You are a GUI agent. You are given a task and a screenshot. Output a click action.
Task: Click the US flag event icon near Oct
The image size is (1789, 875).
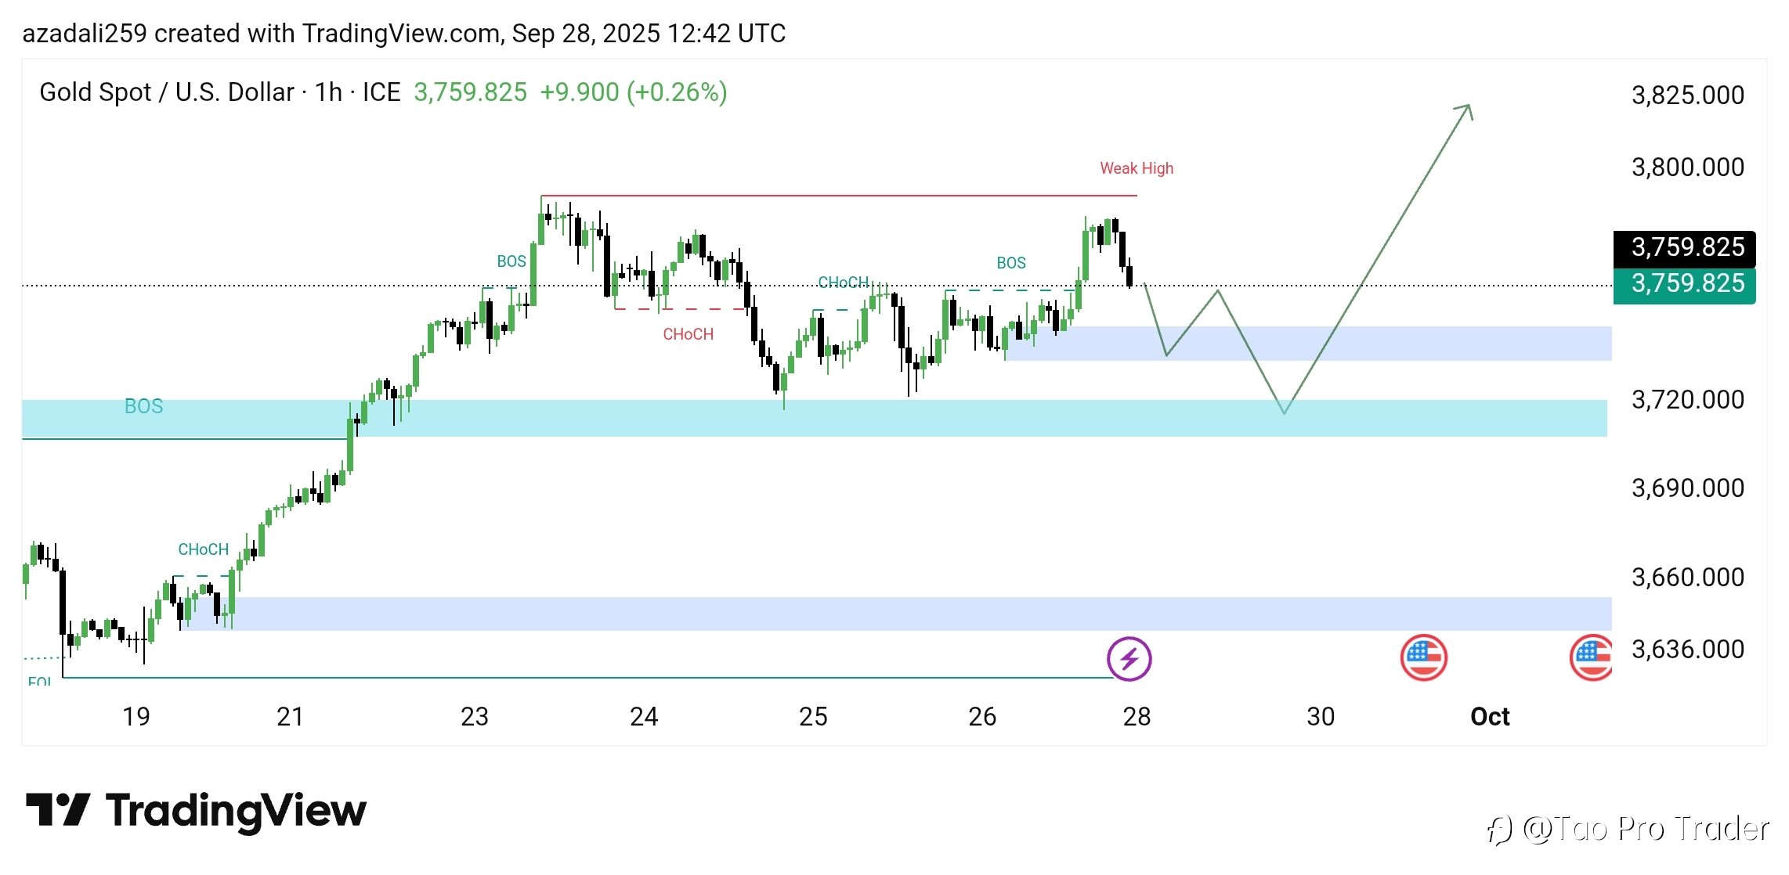click(x=1592, y=657)
